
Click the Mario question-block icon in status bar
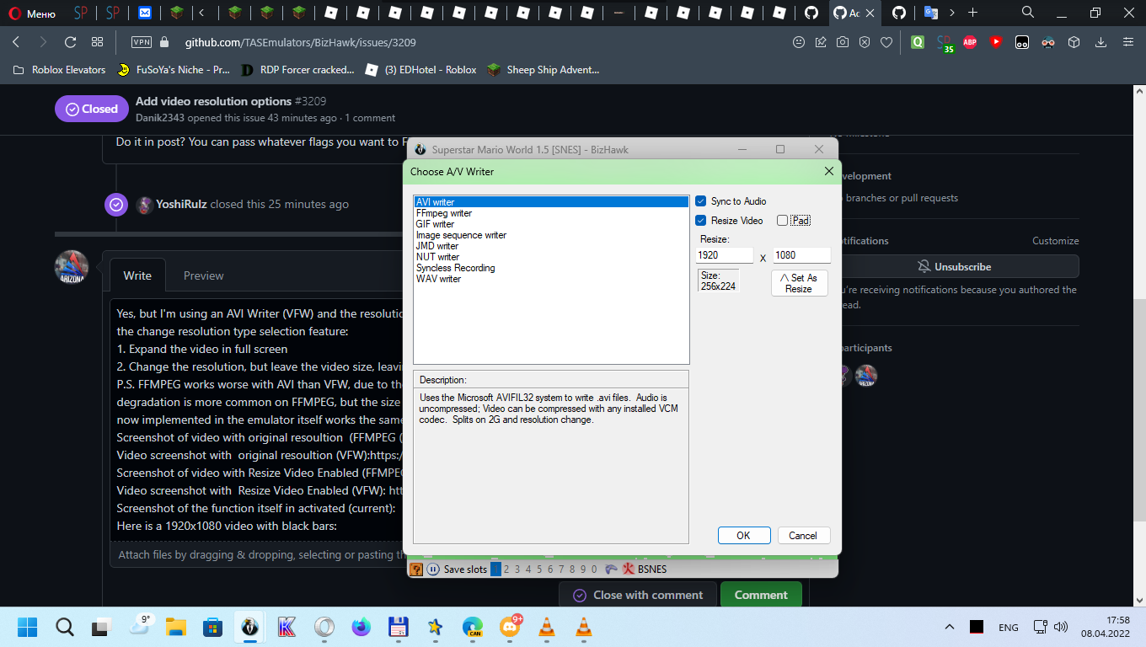point(415,569)
